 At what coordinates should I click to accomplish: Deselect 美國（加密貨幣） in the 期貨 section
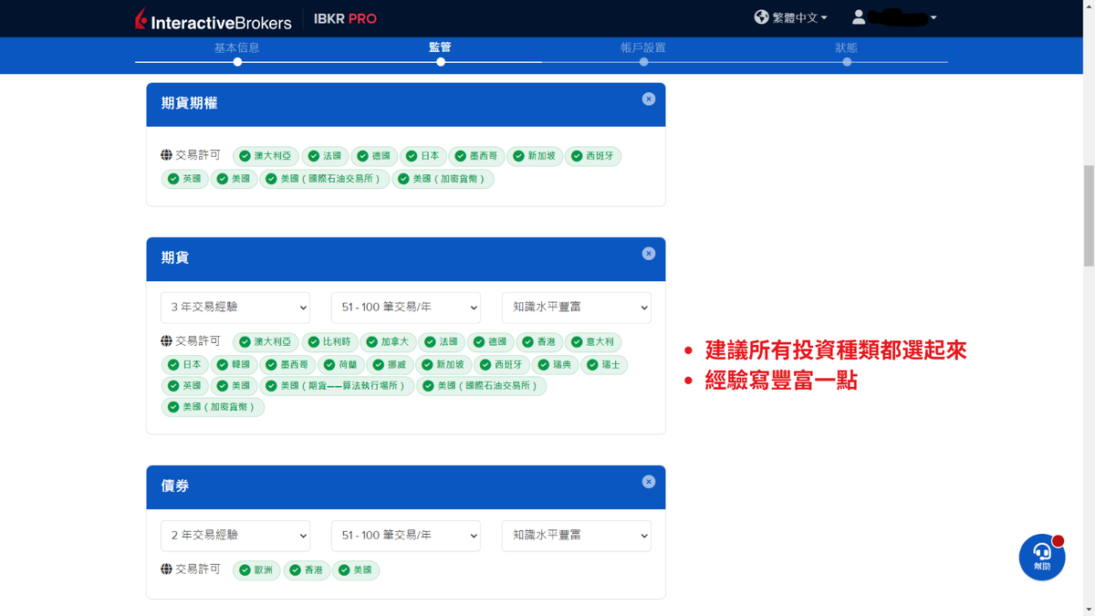[213, 407]
